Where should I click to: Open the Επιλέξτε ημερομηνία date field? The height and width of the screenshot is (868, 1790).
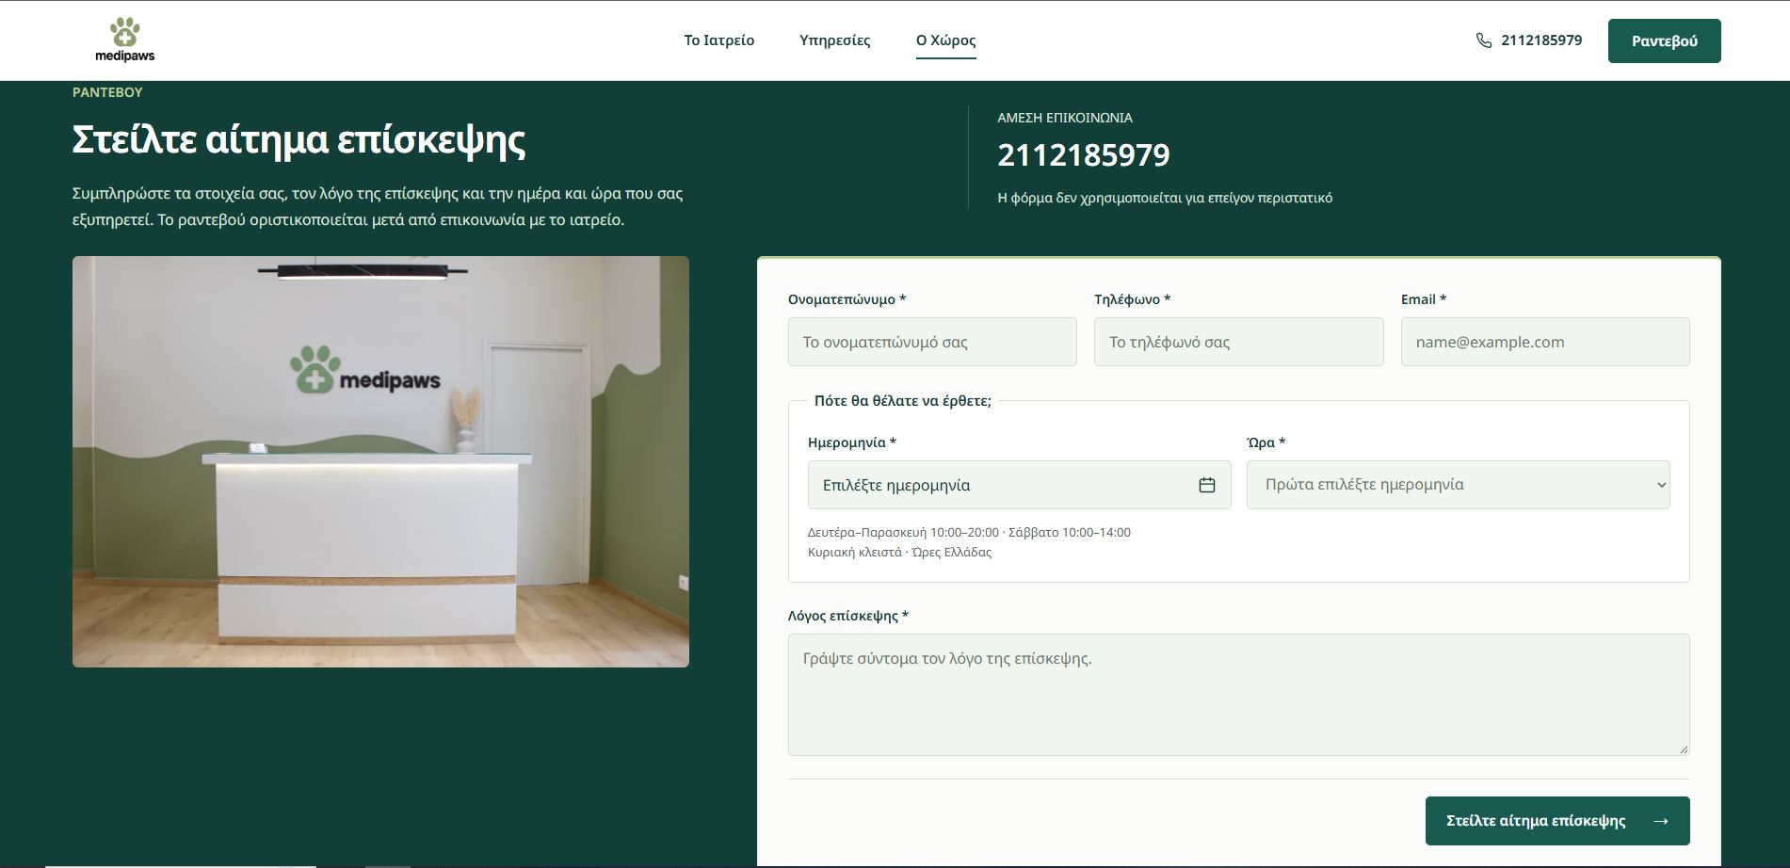[1019, 485]
